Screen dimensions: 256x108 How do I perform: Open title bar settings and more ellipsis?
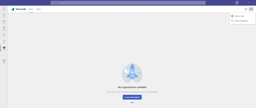point(232,3)
